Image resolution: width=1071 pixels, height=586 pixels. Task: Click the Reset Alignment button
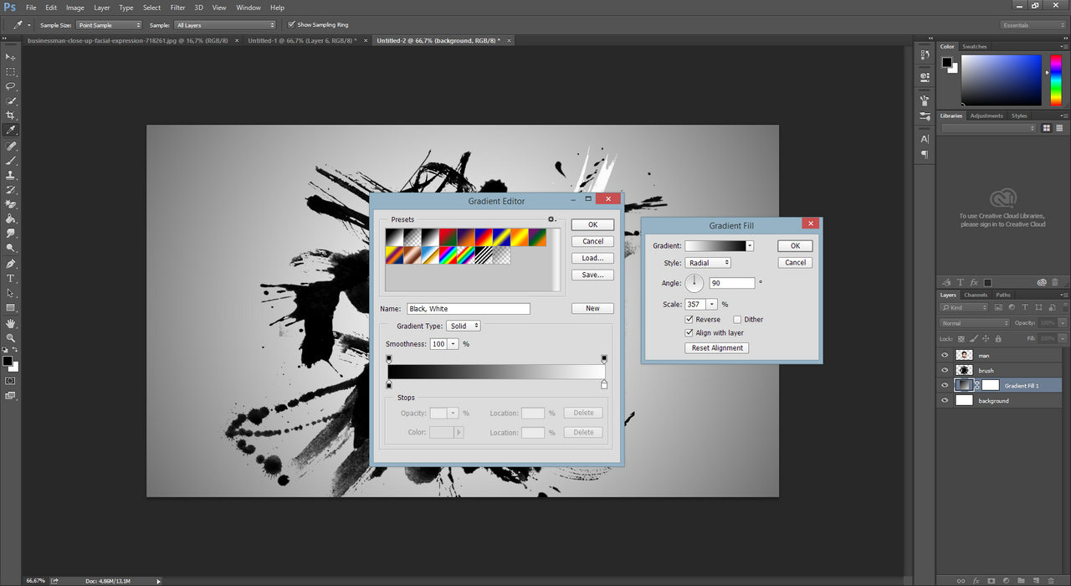[716, 348]
